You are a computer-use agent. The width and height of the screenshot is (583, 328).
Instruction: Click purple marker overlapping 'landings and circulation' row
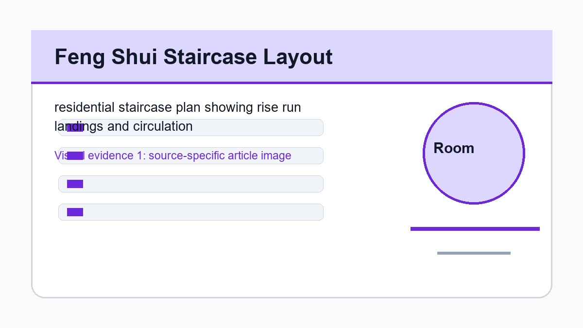[75, 127]
